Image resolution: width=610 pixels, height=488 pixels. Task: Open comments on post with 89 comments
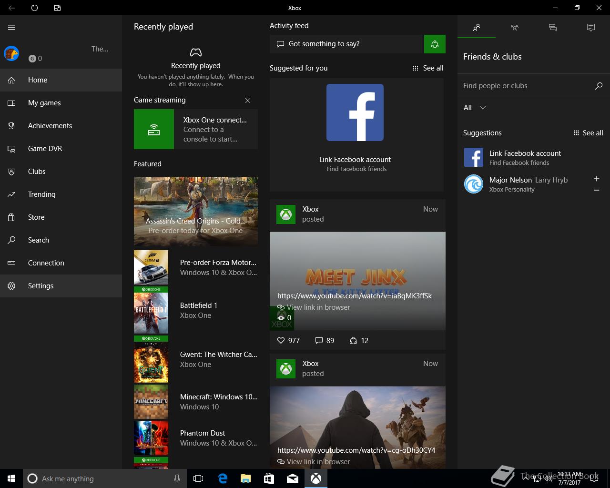click(x=325, y=341)
